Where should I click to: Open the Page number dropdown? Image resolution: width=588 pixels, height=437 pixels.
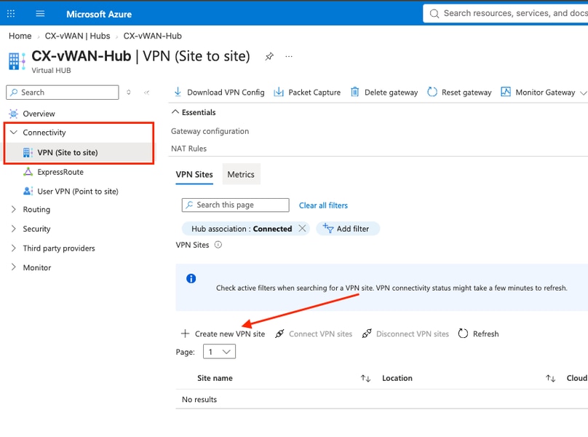pos(219,352)
